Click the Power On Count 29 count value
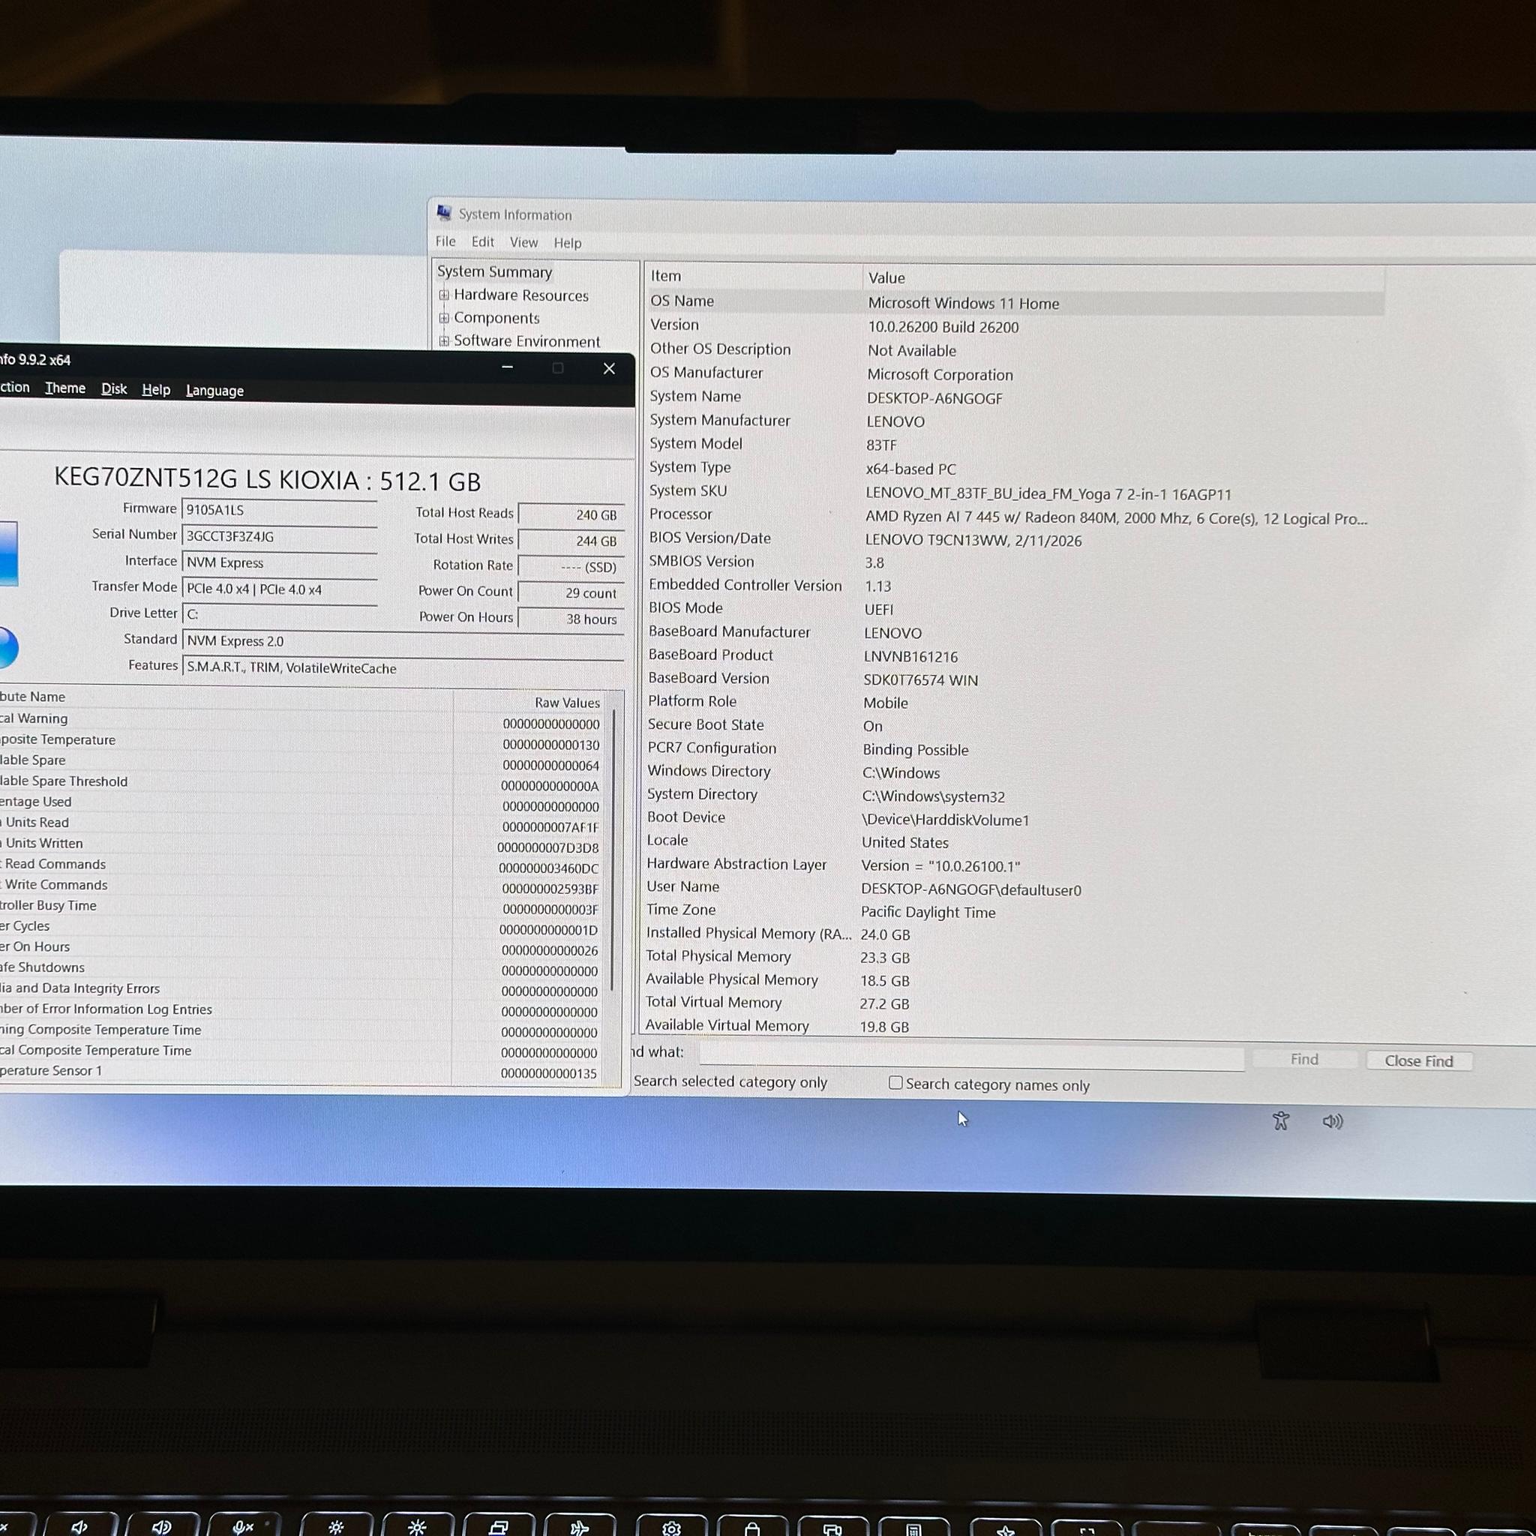Screen dimensions: 1536x1536 (x=570, y=593)
